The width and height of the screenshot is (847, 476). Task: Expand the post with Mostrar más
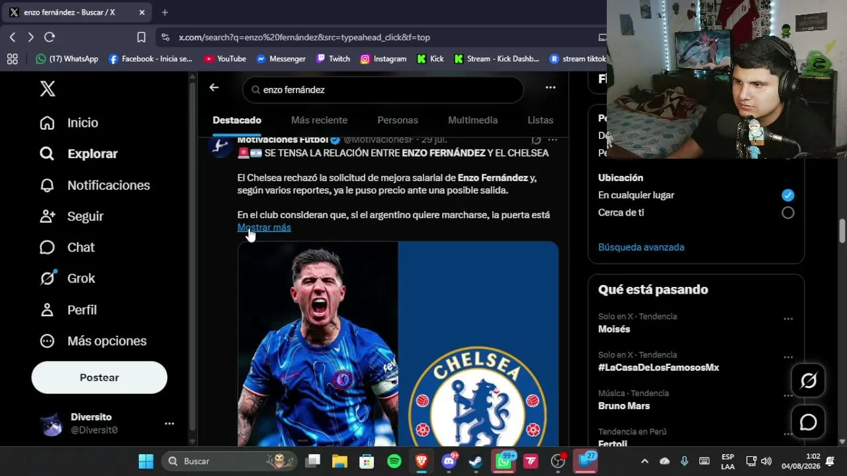point(264,227)
